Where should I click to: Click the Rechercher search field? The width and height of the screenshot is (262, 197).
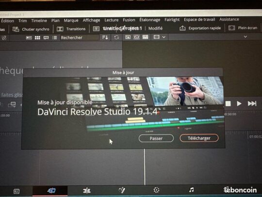tap(80, 37)
